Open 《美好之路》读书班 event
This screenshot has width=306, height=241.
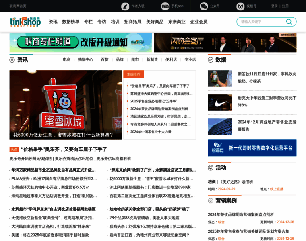pos(236,182)
